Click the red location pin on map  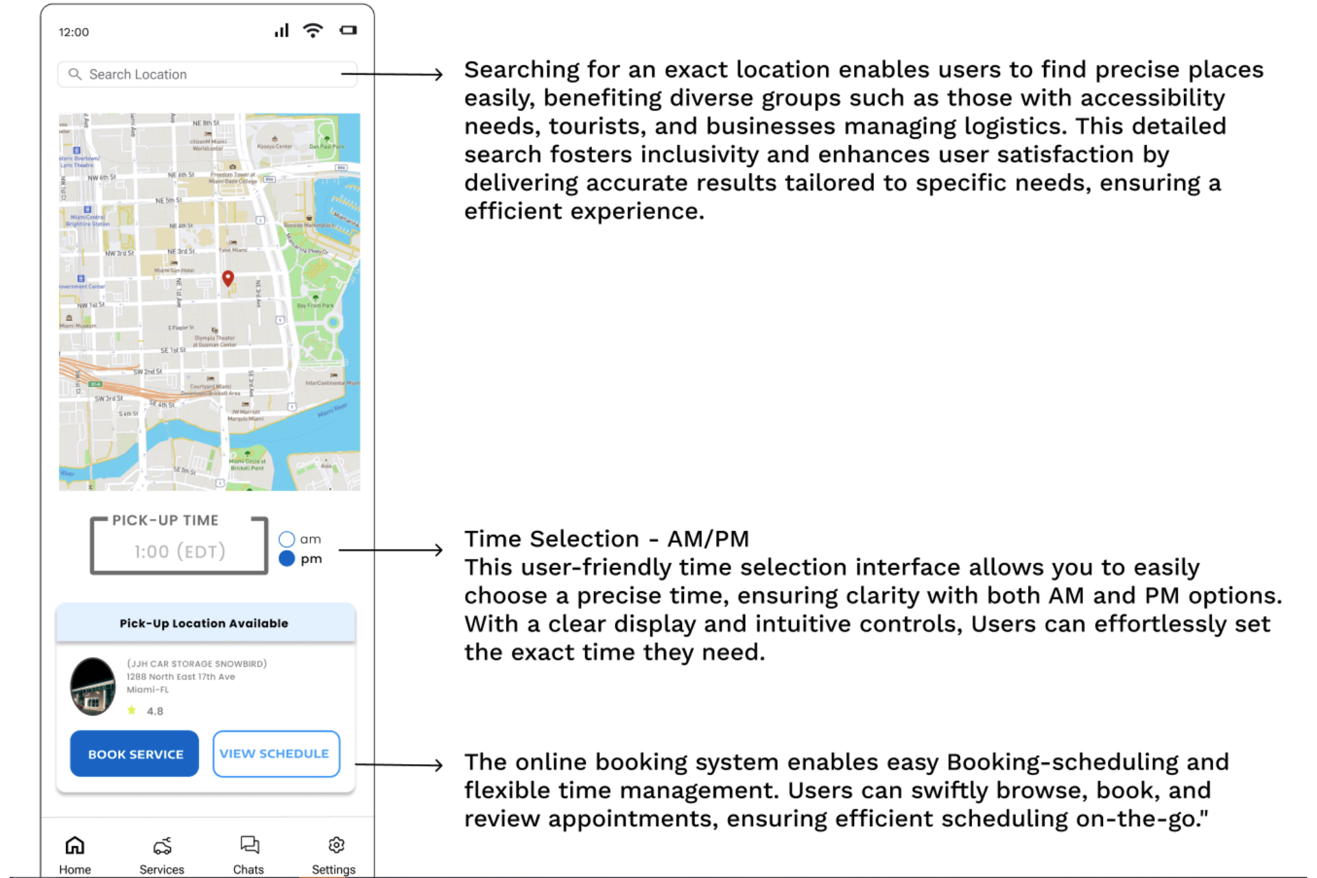228,278
